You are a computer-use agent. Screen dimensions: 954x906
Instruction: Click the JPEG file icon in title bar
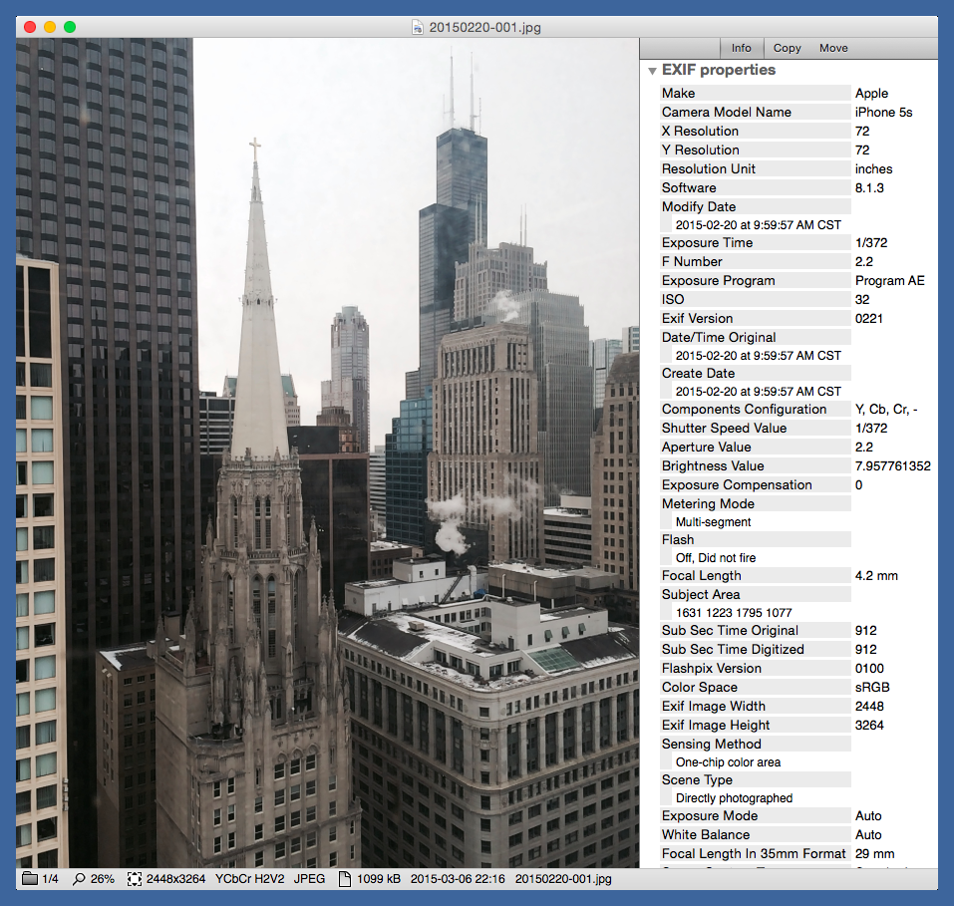point(419,28)
